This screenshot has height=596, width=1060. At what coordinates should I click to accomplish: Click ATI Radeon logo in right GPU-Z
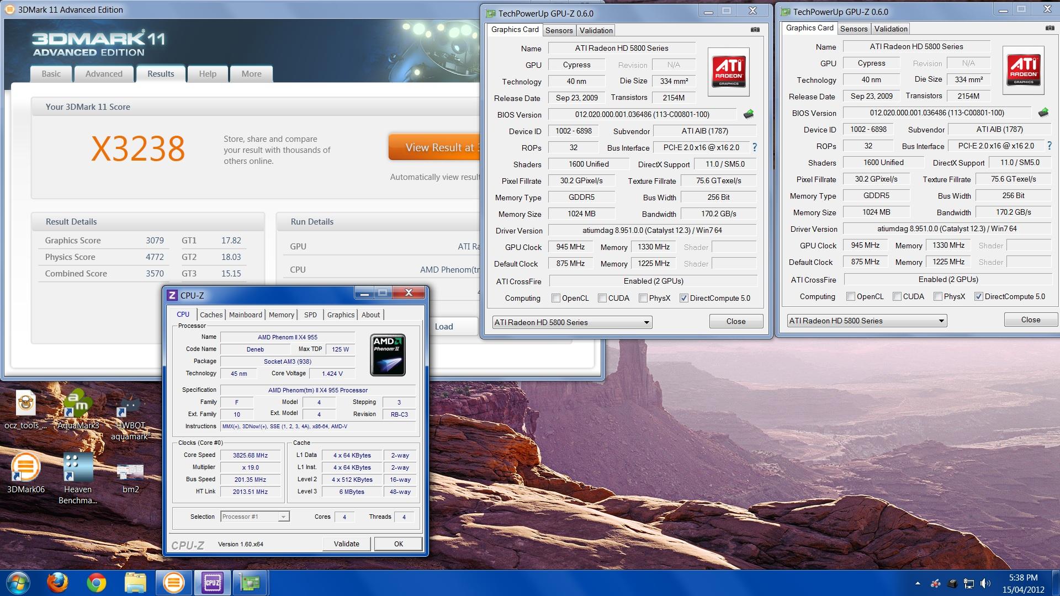[x=1023, y=70]
